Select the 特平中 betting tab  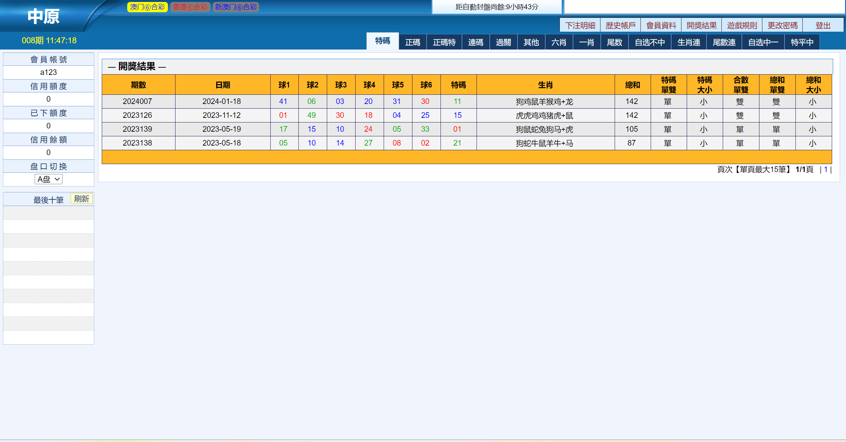pos(802,42)
